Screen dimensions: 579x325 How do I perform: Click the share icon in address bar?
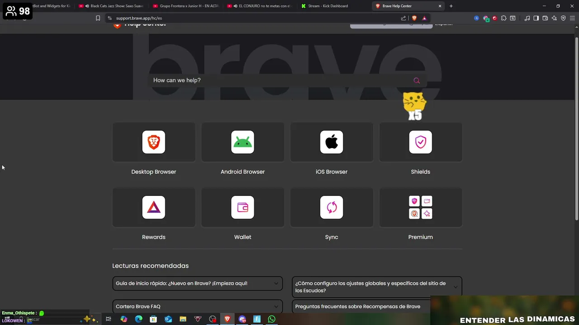[x=403, y=18]
